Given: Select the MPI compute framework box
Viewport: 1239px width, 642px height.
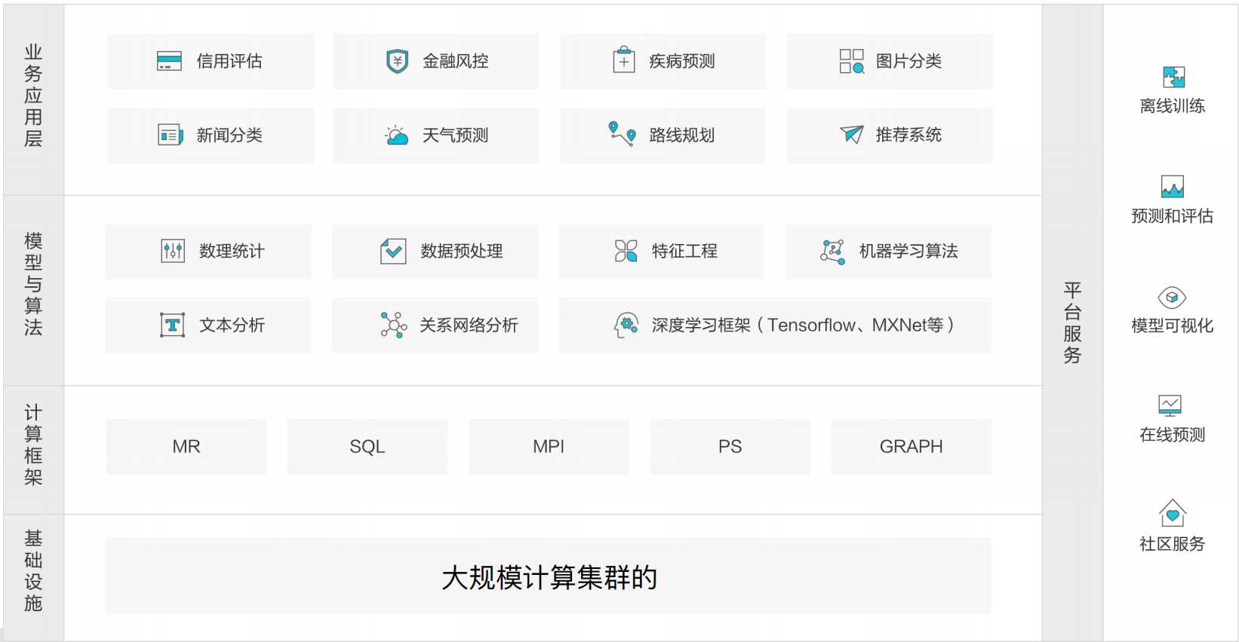Looking at the screenshot, I should click(549, 447).
